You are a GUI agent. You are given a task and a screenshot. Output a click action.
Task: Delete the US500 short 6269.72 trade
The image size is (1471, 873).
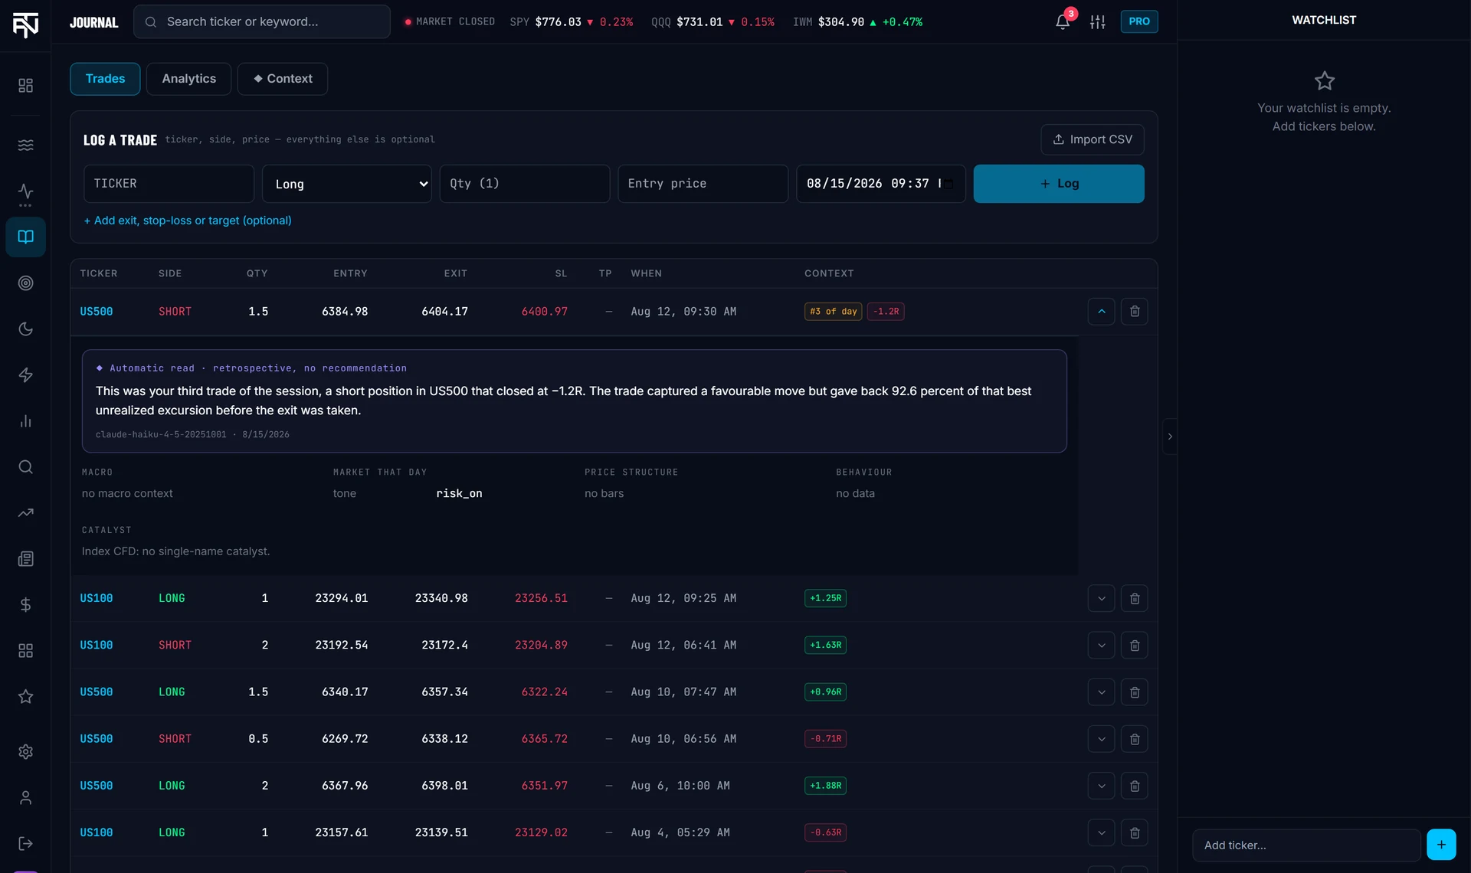coord(1135,739)
